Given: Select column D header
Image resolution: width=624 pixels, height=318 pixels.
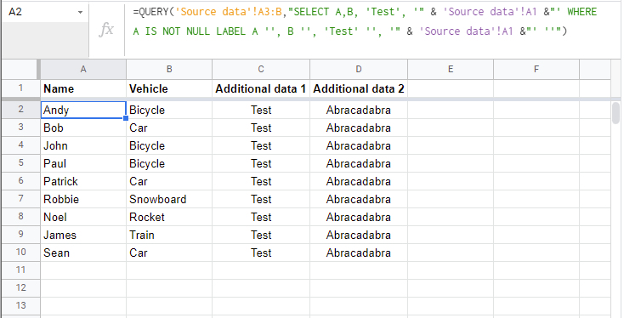Looking at the screenshot, I should tap(359, 69).
